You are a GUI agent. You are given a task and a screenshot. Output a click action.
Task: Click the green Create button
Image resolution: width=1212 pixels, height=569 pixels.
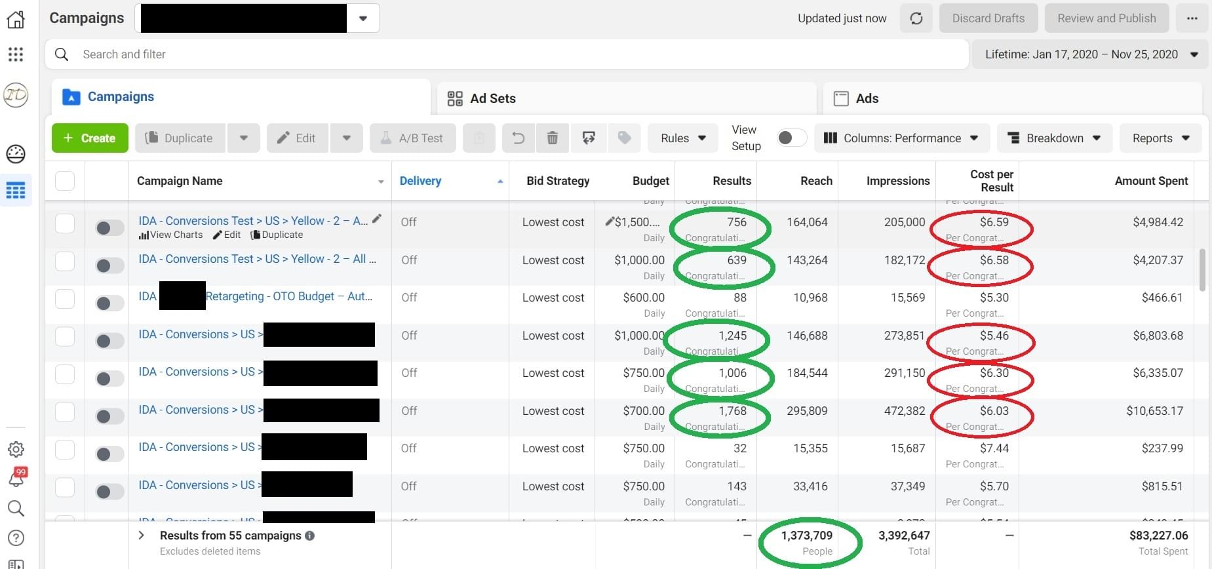click(90, 138)
